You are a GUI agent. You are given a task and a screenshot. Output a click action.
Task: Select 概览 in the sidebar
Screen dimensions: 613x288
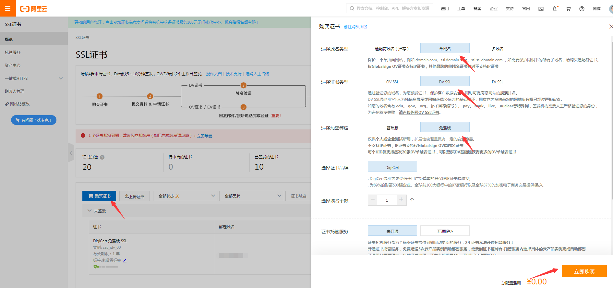click(34, 39)
